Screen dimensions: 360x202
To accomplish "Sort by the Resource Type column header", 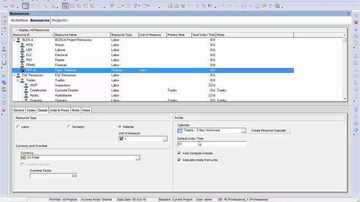I will click(124, 35).
